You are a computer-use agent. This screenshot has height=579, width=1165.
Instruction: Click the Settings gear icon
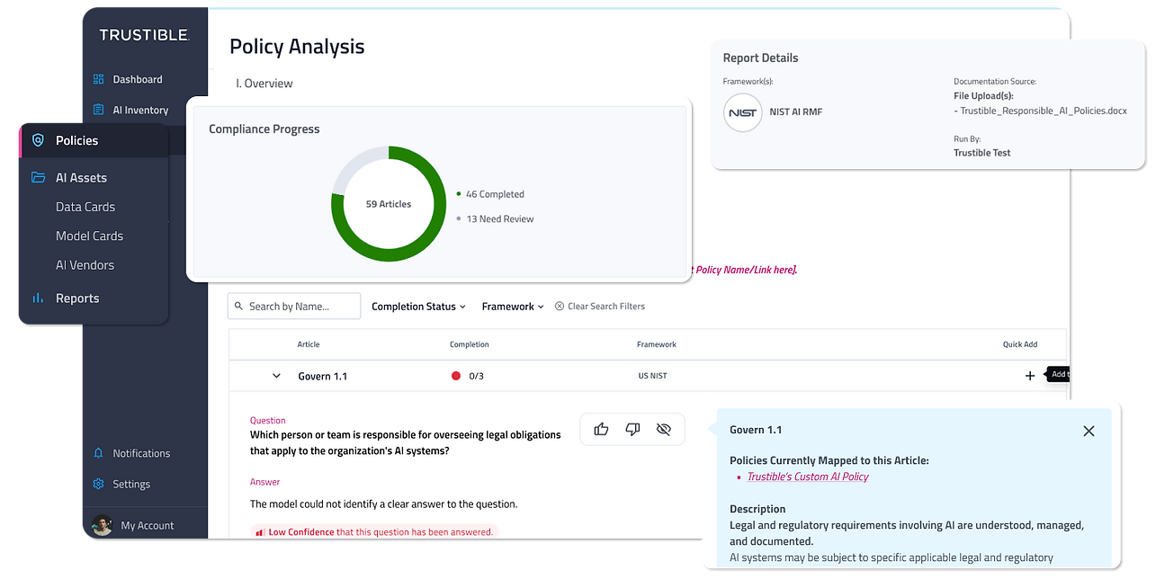coord(99,484)
